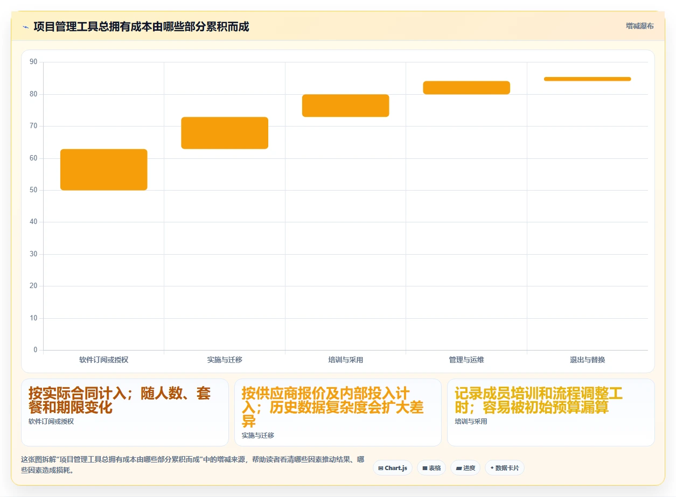Click the 培训与采用 caption under third card
Image resolution: width=676 pixels, height=497 pixels.
(471, 422)
